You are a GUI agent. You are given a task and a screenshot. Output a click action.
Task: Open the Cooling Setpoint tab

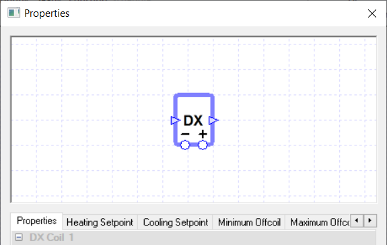pyautogui.click(x=175, y=222)
